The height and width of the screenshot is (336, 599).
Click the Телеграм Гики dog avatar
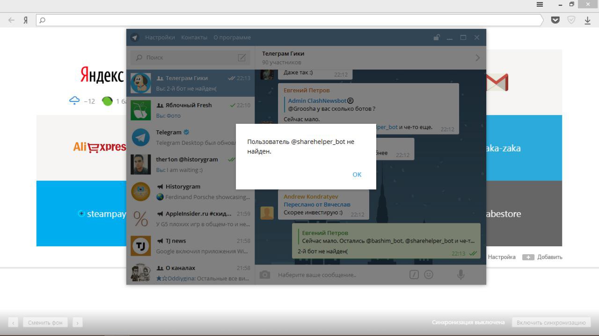click(x=140, y=83)
